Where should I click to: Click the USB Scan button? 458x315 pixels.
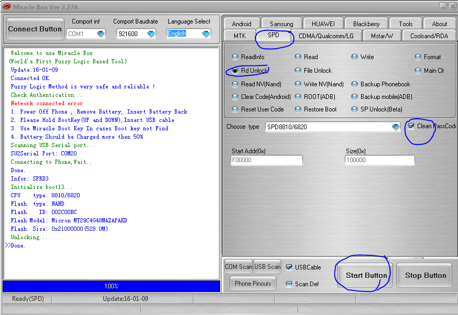pos(267,266)
